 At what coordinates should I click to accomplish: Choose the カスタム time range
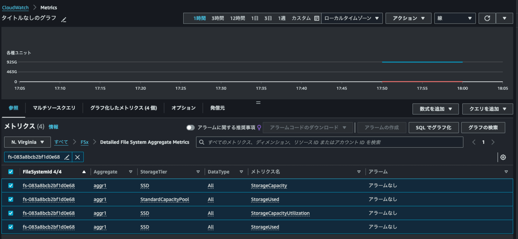(x=301, y=18)
